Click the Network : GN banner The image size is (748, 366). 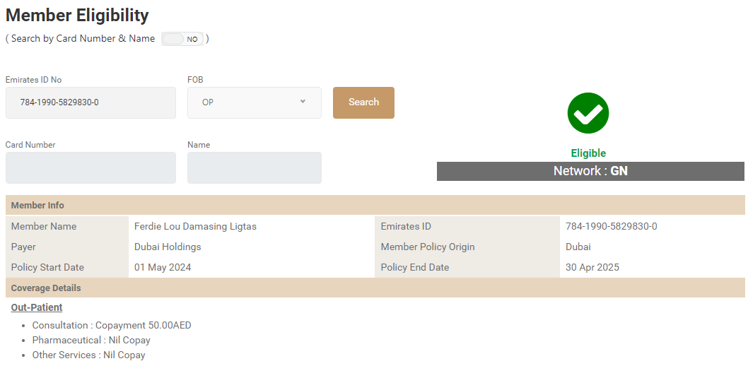(x=590, y=171)
